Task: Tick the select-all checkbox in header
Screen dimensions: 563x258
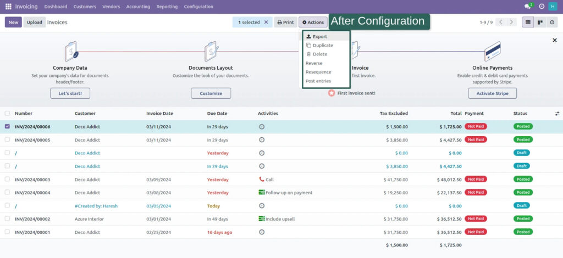Action: (x=7, y=114)
